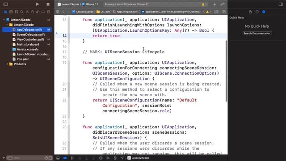The height and width of the screenshot is (161, 286).
Task: Show the Symbol navigator
Action: [x=17, y=12]
